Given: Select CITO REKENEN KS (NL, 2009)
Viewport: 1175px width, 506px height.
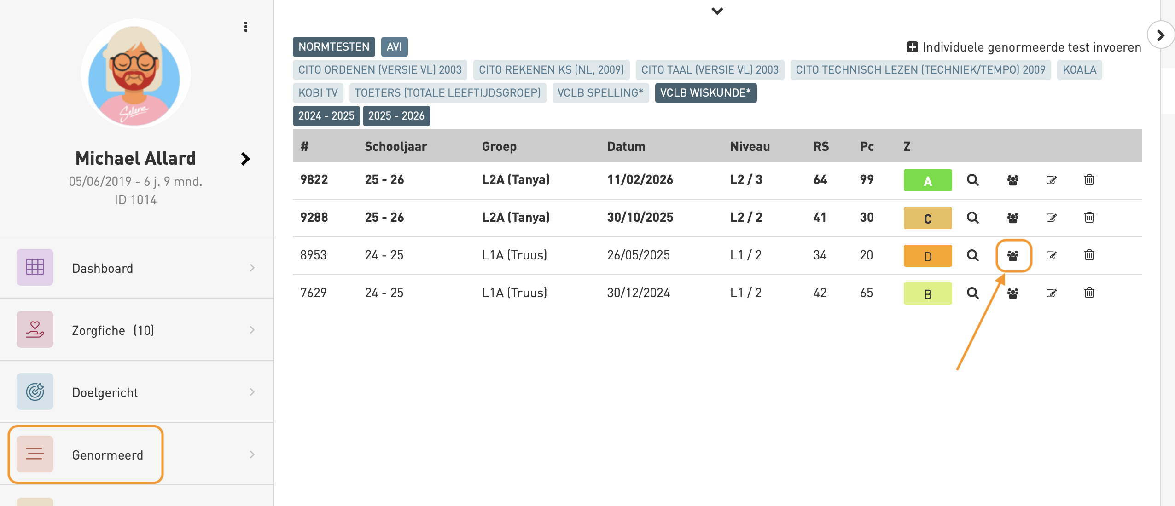Looking at the screenshot, I should tap(551, 70).
